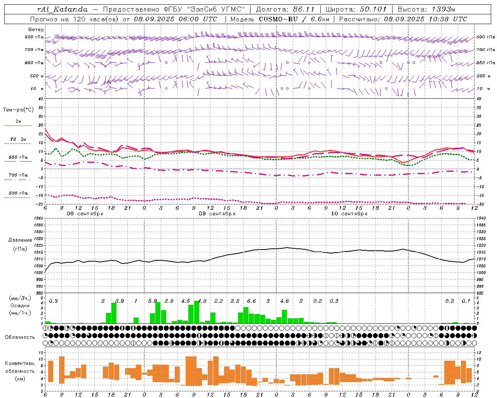This screenshot has height=398, width=497.
Task: Click the (мм/1ч.) precipitation unit label
Action: click(20, 313)
